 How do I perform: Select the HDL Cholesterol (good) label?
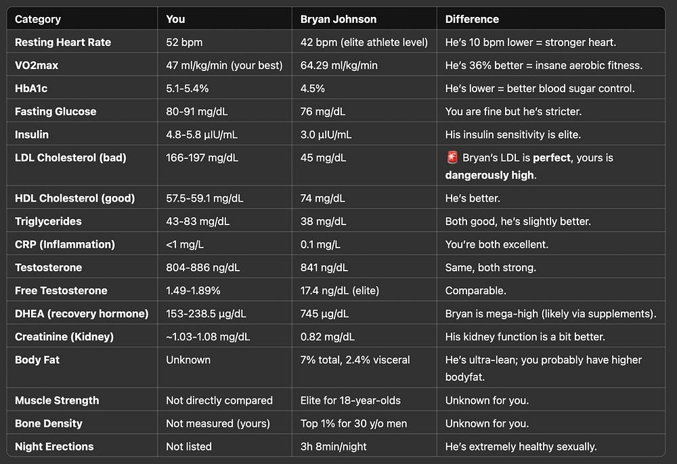point(74,198)
